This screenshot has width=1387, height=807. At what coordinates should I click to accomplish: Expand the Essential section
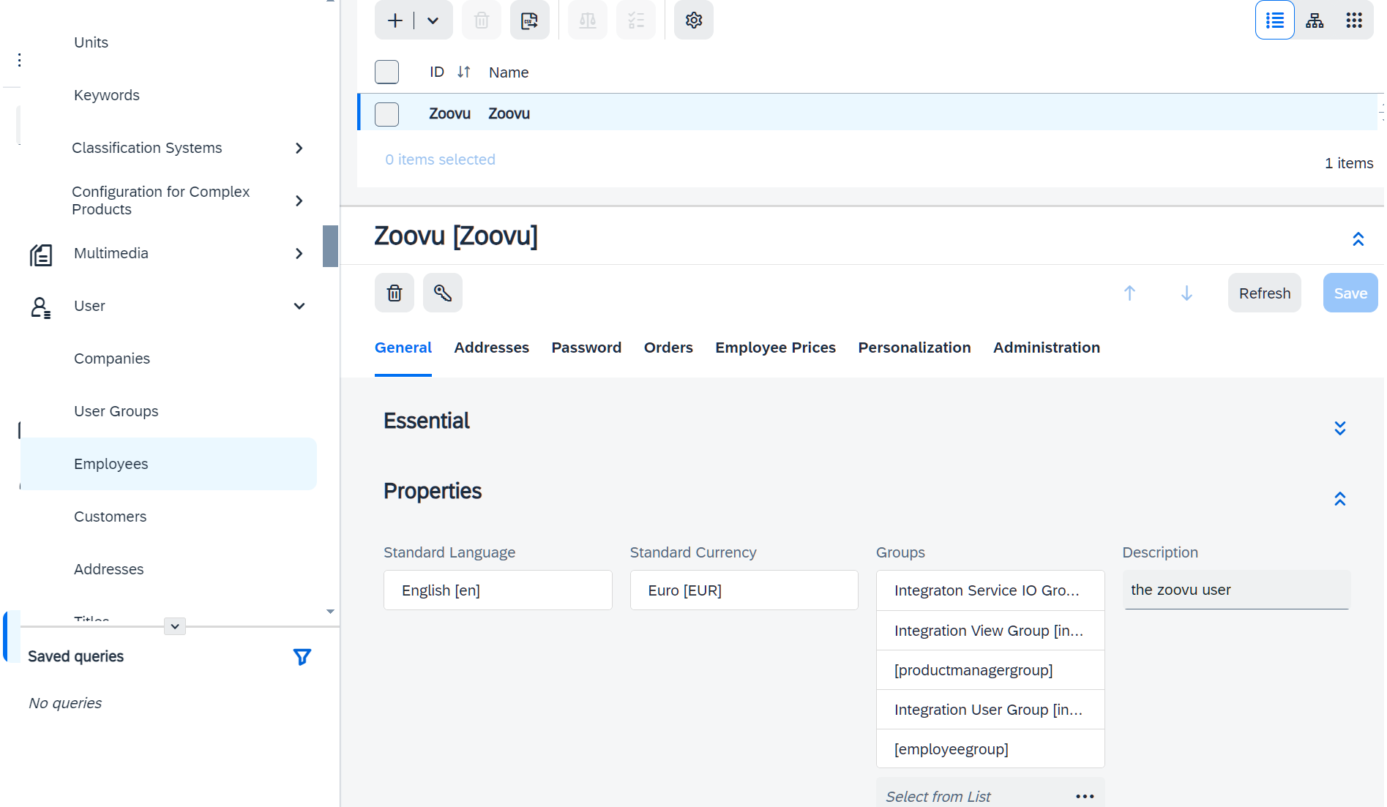pyautogui.click(x=1339, y=428)
